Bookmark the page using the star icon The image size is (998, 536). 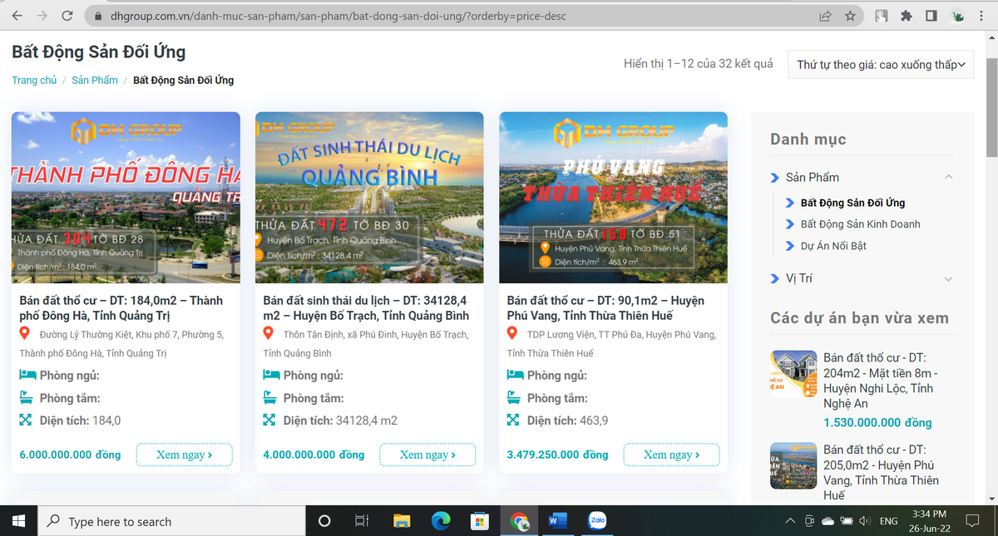click(x=850, y=15)
